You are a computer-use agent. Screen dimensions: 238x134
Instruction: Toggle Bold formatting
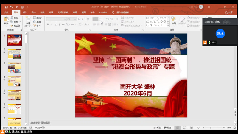pyautogui.click(x=48, y=24)
